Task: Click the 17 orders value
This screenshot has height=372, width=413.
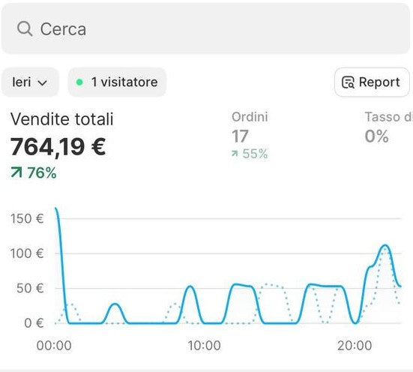Action: click(240, 136)
